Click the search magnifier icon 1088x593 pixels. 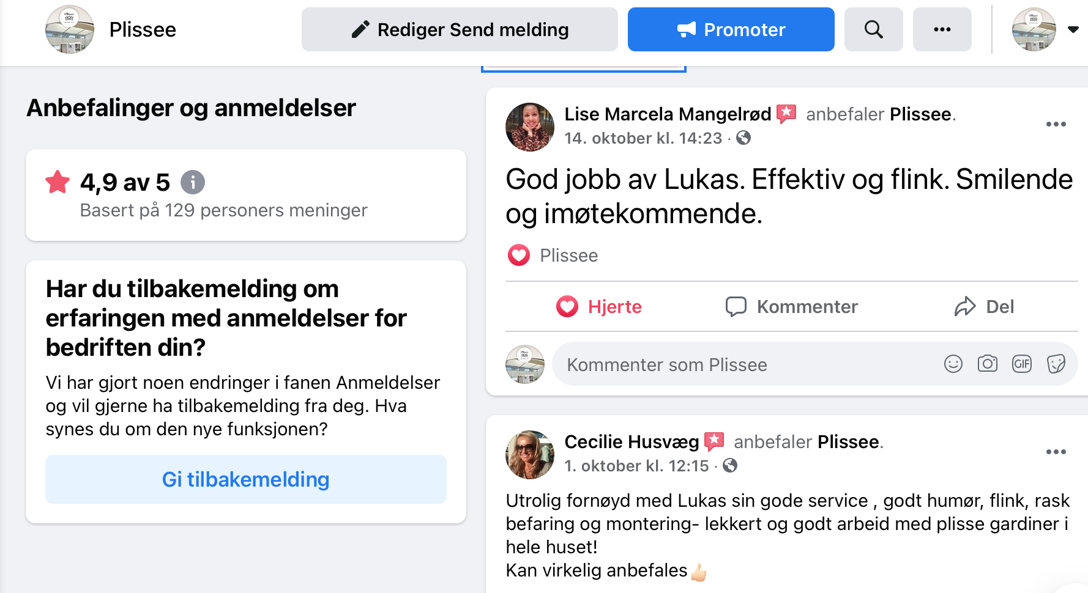(x=873, y=29)
